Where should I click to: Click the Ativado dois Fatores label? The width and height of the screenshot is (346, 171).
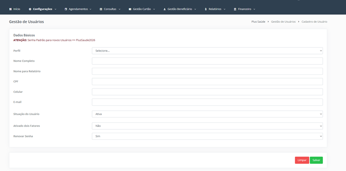click(x=26, y=126)
